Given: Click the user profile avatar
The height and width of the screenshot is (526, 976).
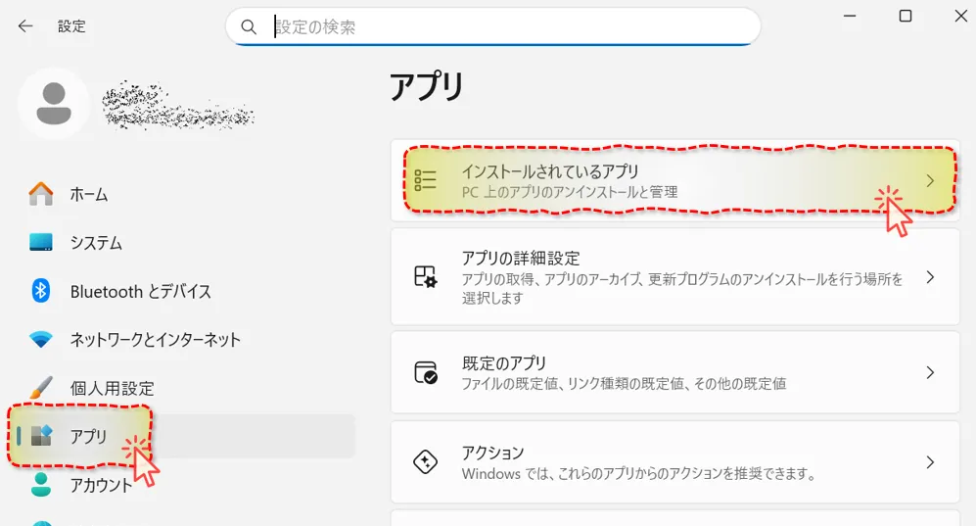Looking at the screenshot, I should tap(54, 103).
